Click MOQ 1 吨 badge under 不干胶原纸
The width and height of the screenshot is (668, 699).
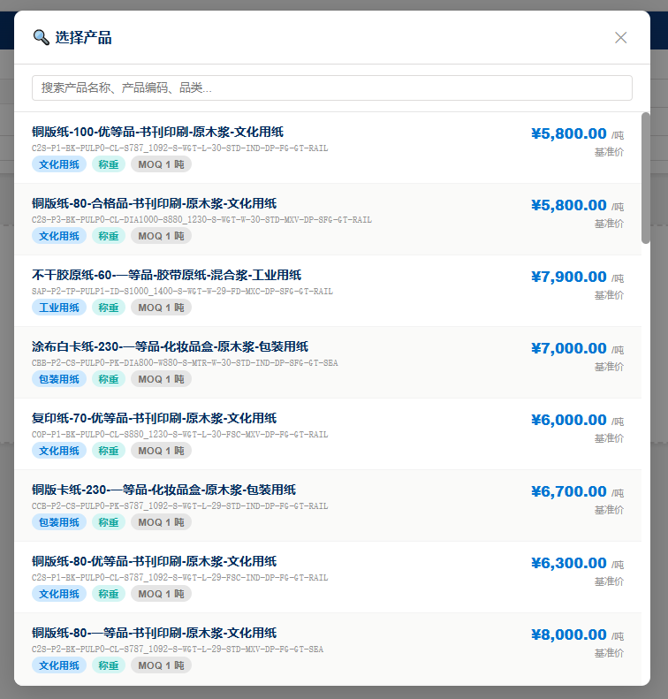[x=161, y=308]
